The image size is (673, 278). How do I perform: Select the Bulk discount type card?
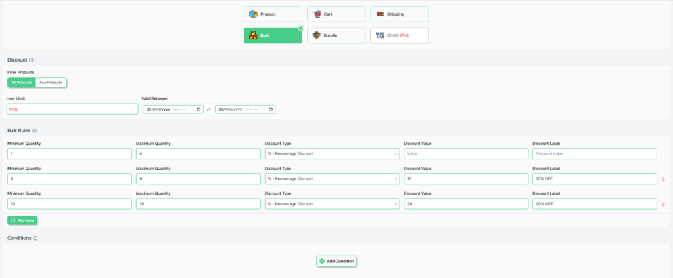point(273,35)
